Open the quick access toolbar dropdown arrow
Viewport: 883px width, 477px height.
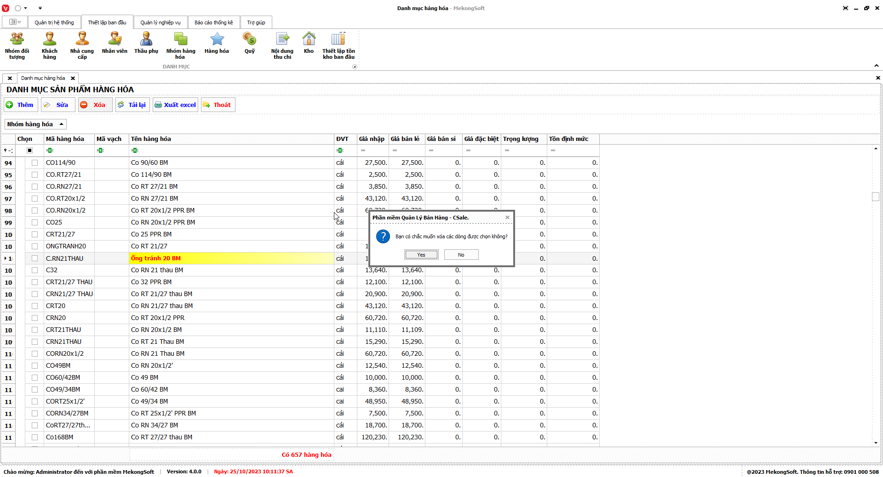point(40,8)
